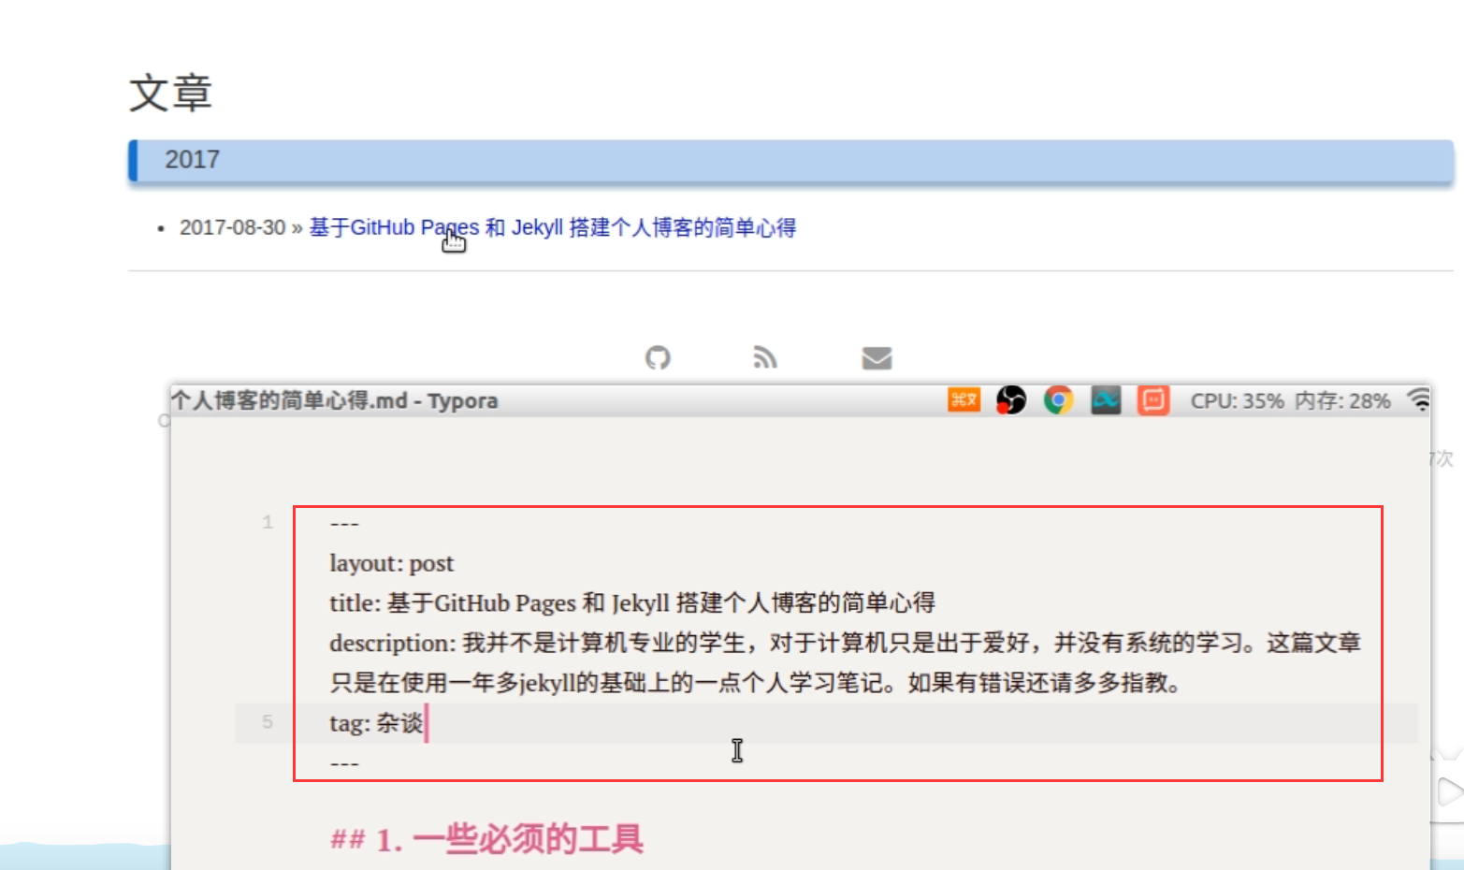The width and height of the screenshot is (1464, 870).
Task: Click the red chat-bubble tray icon
Action: [x=1153, y=400]
